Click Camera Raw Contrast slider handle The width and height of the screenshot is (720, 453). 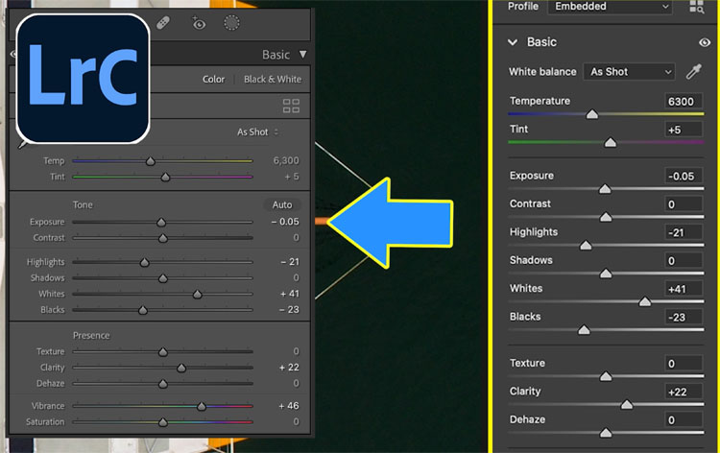[606, 217]
